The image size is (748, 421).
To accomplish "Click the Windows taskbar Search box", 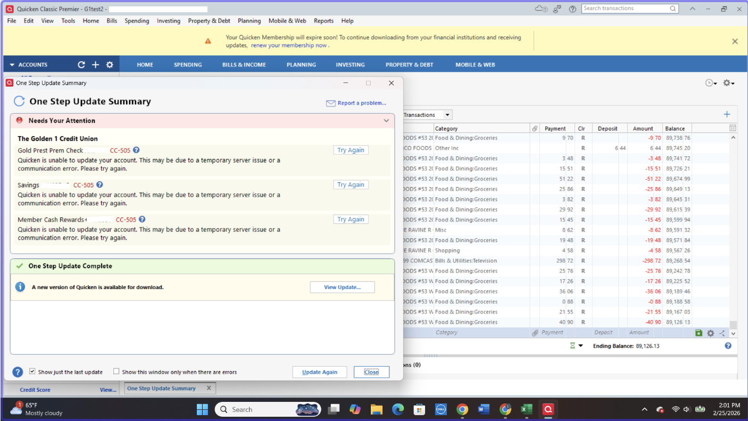I will pyautogui.click(x=268, y=409).
